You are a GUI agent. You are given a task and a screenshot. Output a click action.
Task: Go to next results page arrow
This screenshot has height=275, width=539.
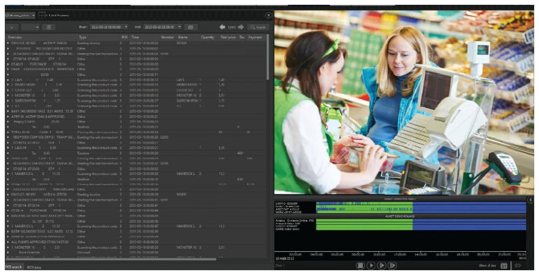click(x=241, y=27)
